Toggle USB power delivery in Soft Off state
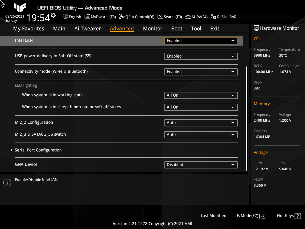Image resolution: width=305 pixels, height=229 pixels. [x=201, y=56]
